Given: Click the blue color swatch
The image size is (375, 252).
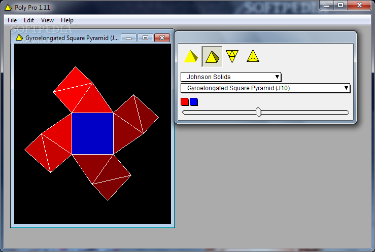Looking at the screenshot, I should [x=194, y=102].
